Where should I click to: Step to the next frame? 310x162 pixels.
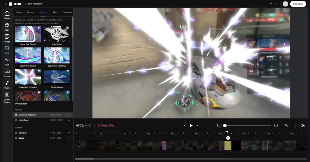pos(197,125)
